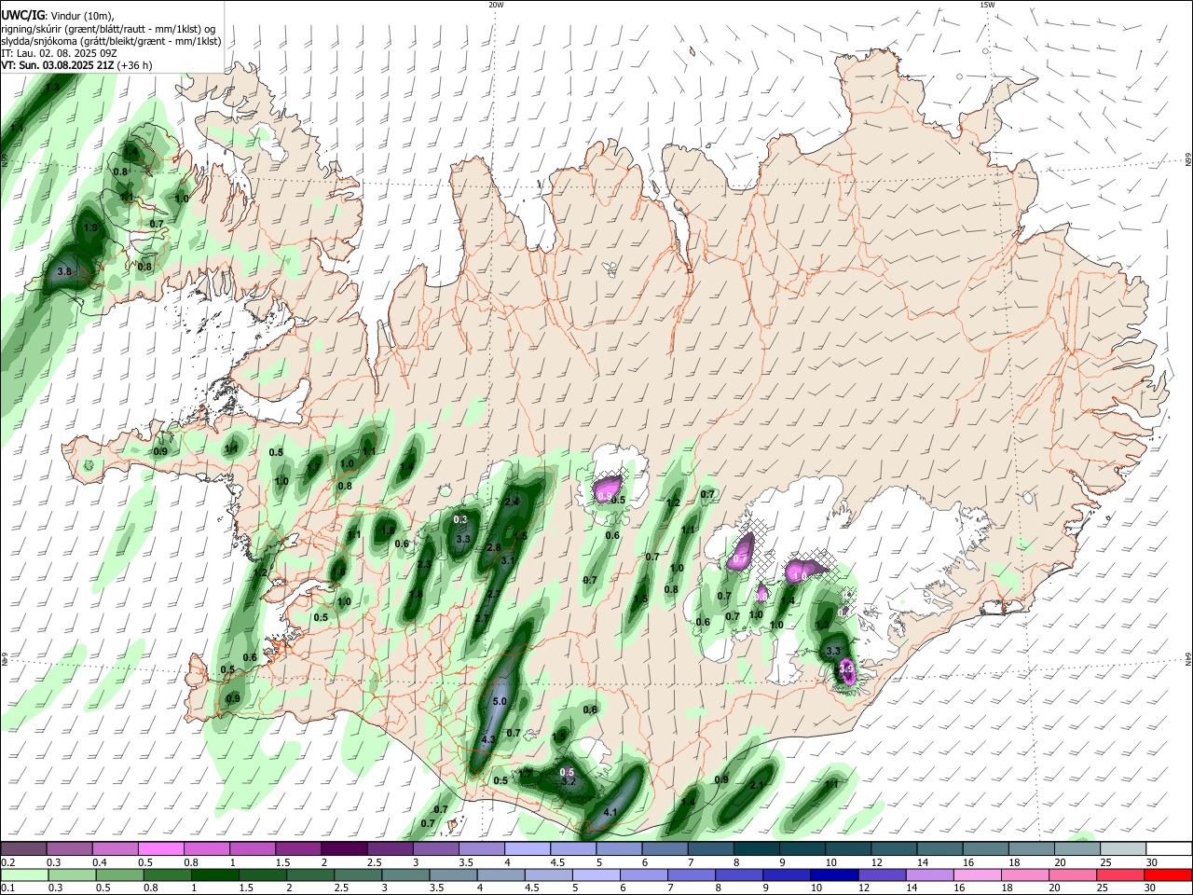
Task: Click the palest green 0.1 swatch in lower legend
Action: [23, 874]
